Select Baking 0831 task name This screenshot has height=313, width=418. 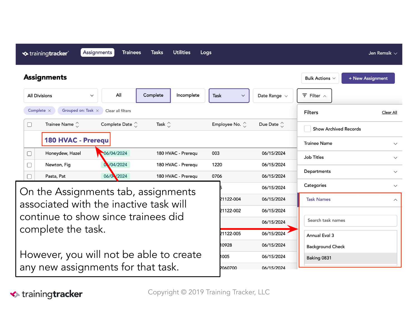pos(351,258)
